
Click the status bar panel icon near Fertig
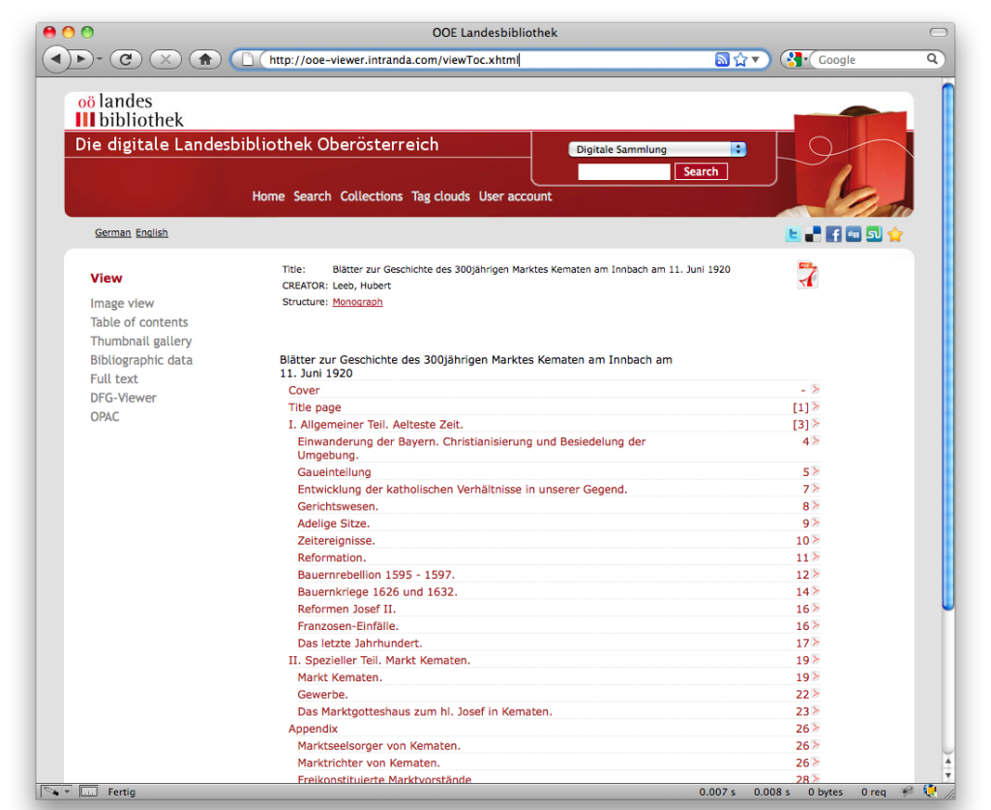88,792
